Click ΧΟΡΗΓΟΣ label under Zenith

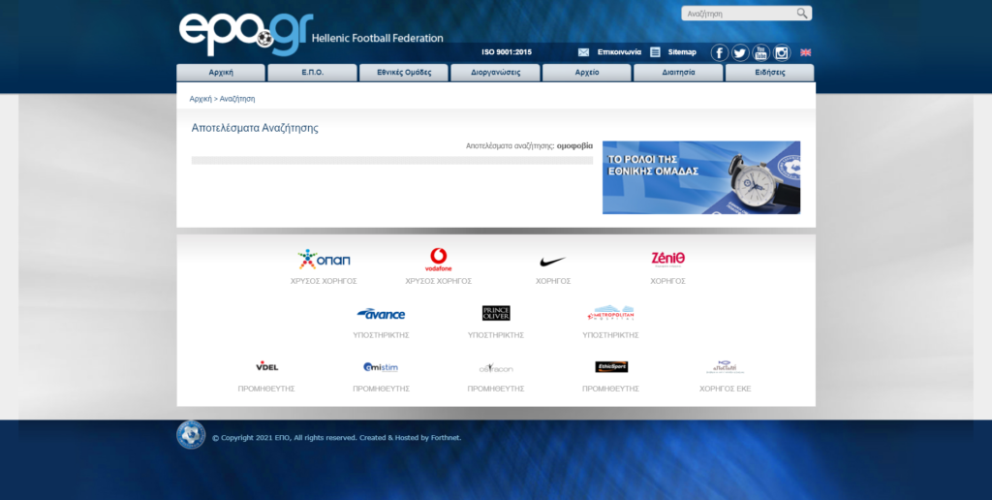tap(668, 281)
